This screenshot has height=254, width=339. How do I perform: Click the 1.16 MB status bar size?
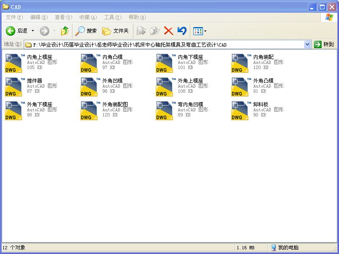tap(246, 248)
